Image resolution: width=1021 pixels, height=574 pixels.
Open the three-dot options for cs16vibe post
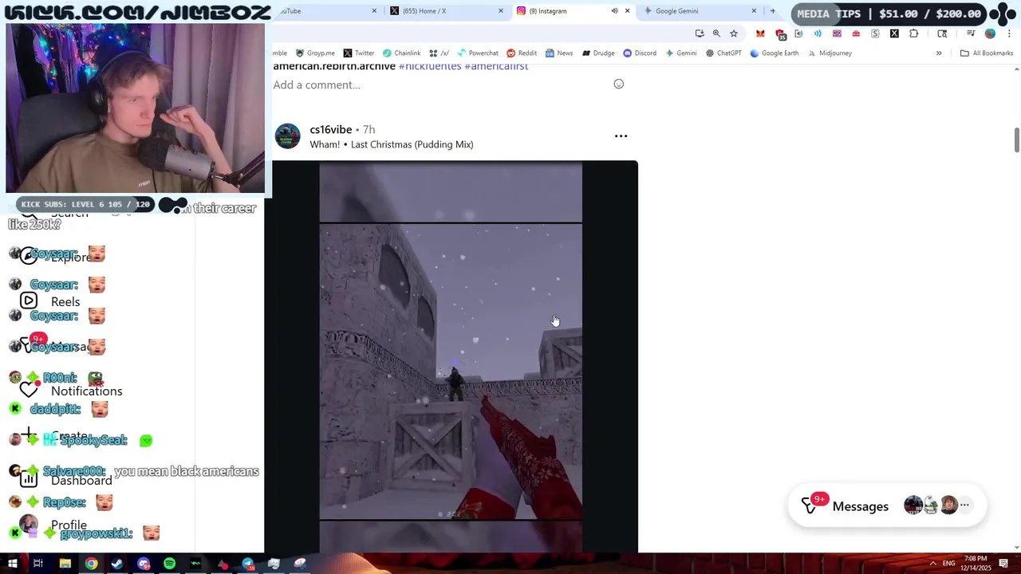click(x=621, y=136)
